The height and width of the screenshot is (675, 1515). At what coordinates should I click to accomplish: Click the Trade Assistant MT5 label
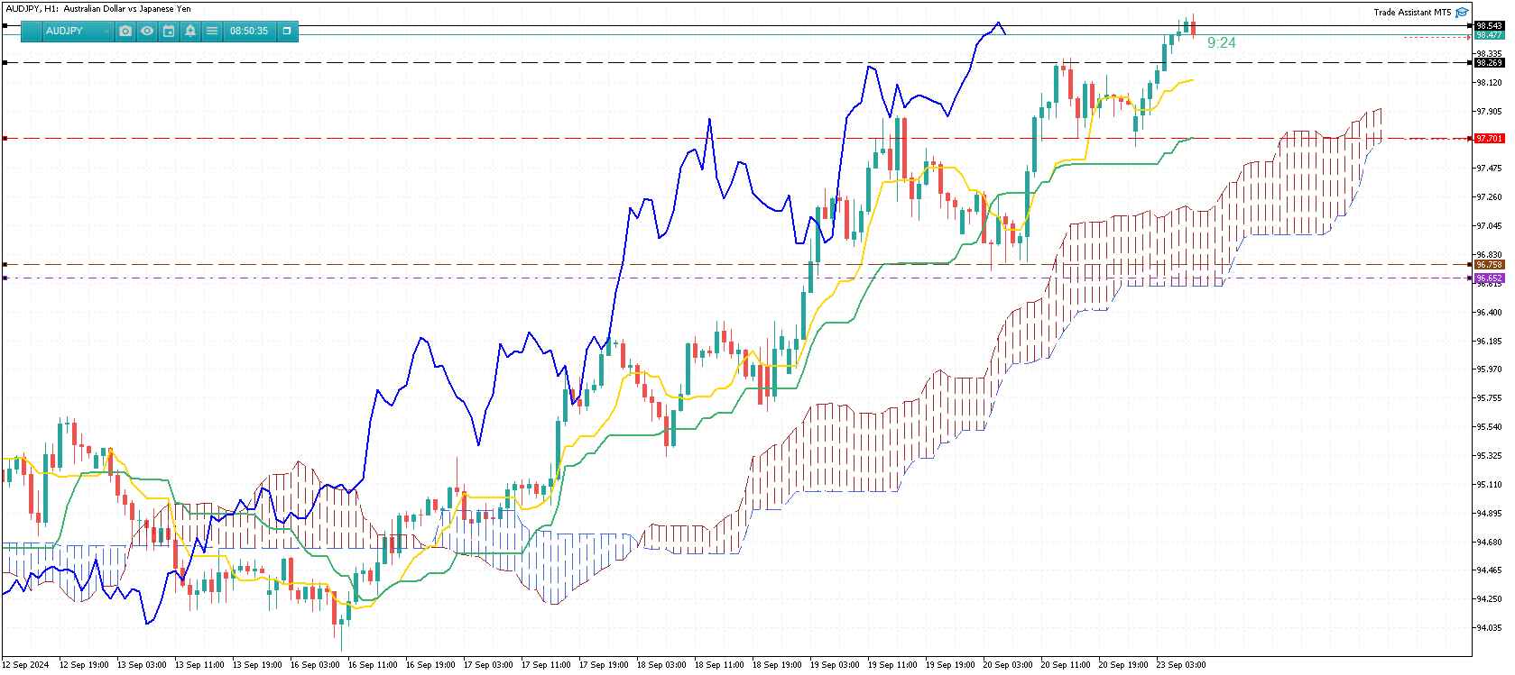point(1412,13)
